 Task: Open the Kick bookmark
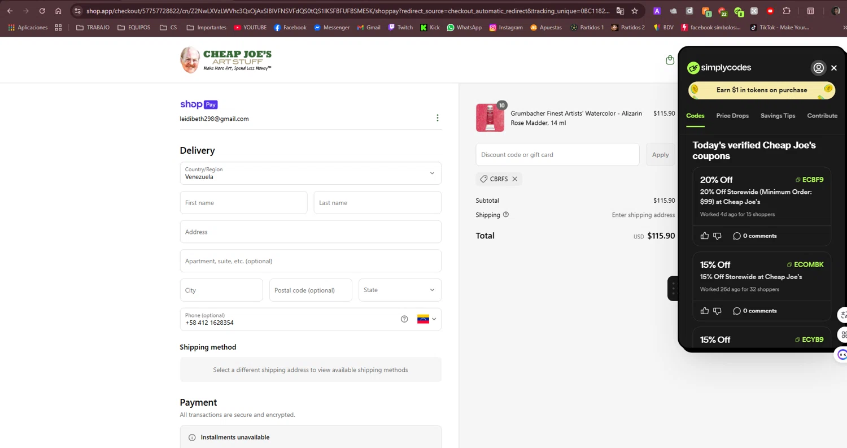[430, 27]
